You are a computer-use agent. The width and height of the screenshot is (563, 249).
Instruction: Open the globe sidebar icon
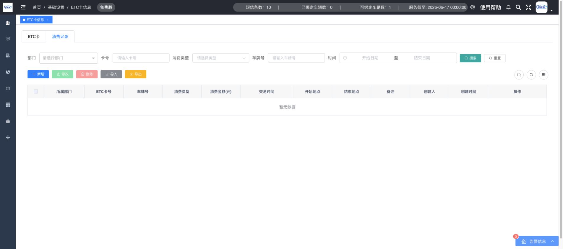pos(8,72)
